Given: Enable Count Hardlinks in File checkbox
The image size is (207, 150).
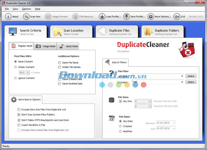Looking at the screenshot, I should click(x=19, y=125).
